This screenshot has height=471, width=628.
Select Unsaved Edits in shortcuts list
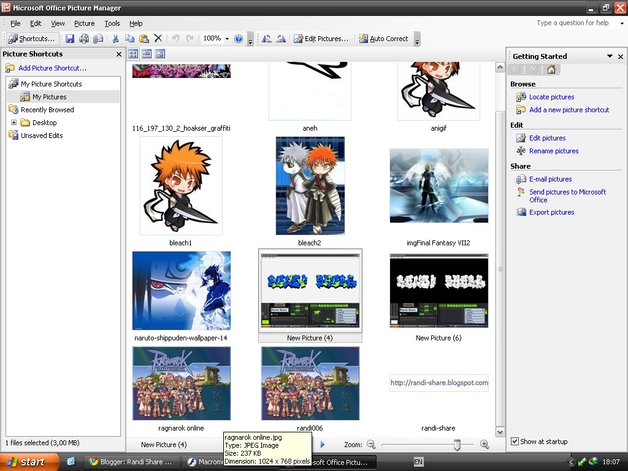42,136
